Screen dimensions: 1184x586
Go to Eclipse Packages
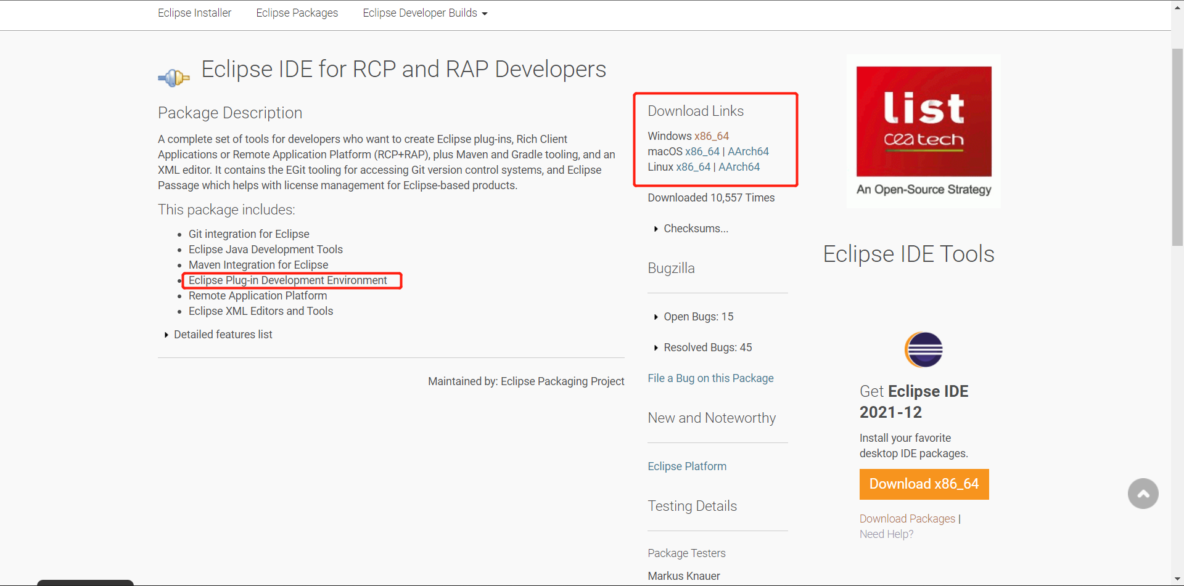click(297, 13)
